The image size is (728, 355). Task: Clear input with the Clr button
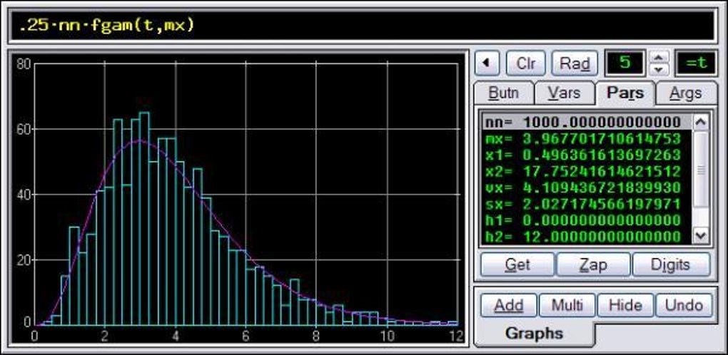525,63
